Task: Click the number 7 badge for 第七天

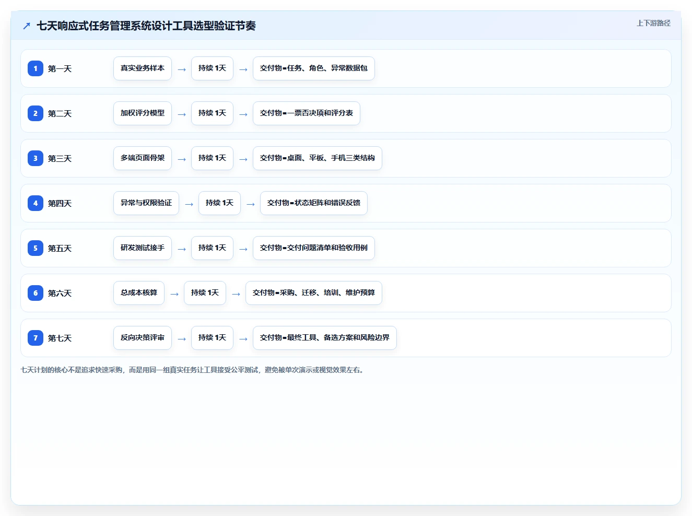Action: click(x=36, y=338)
